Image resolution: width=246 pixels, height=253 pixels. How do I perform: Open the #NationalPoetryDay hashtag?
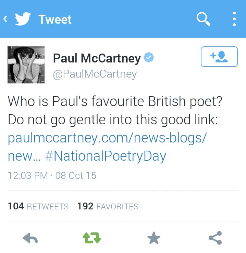[x=106, y=156]
